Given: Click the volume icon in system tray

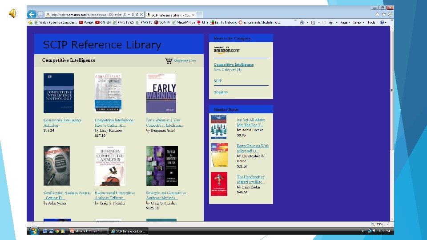Looking at the screenshot, I should click(375, 231).
